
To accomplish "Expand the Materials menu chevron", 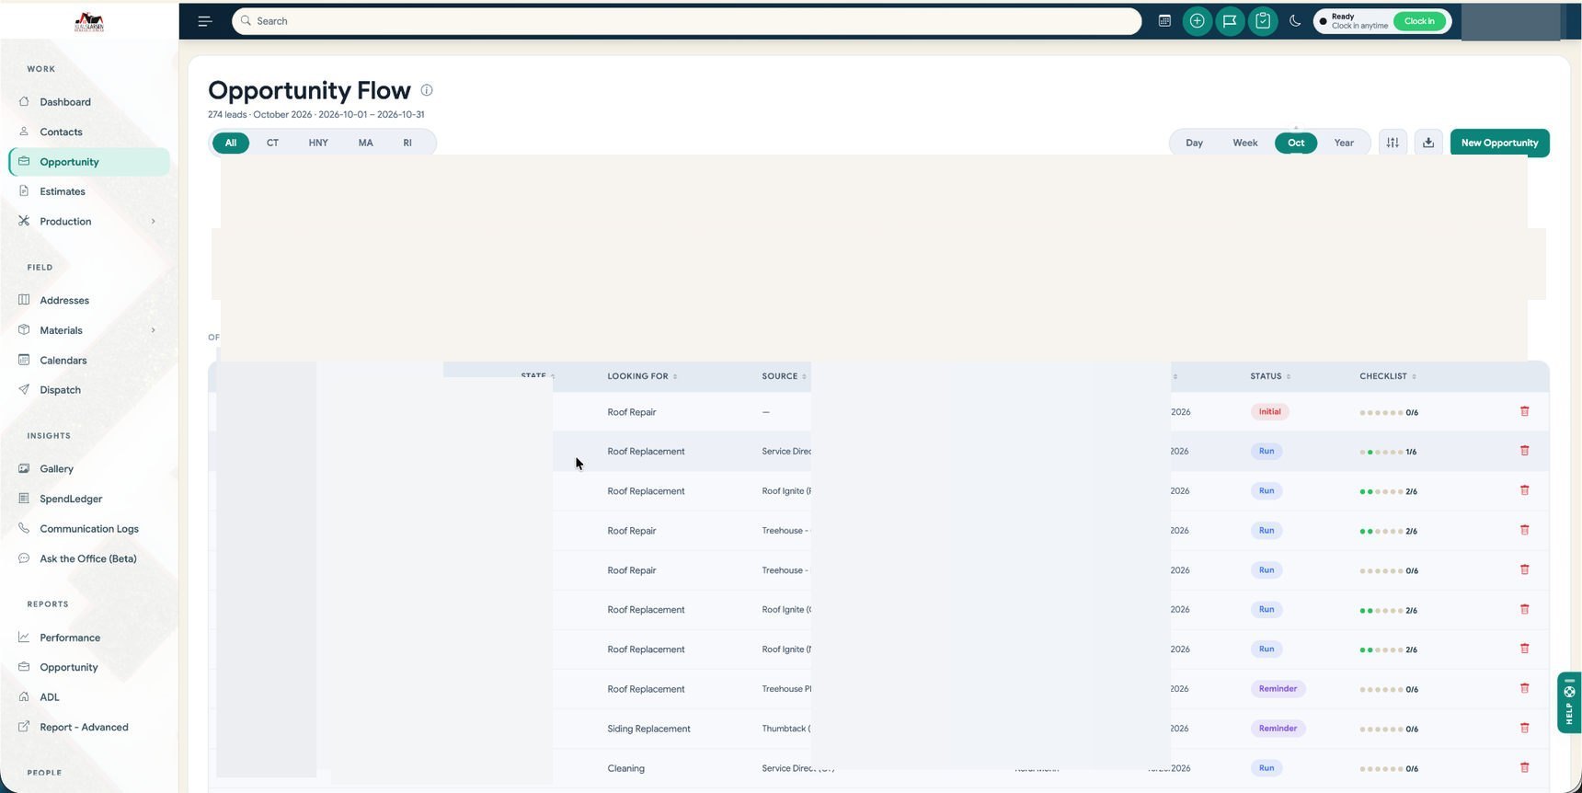I will tap(153, 330).
